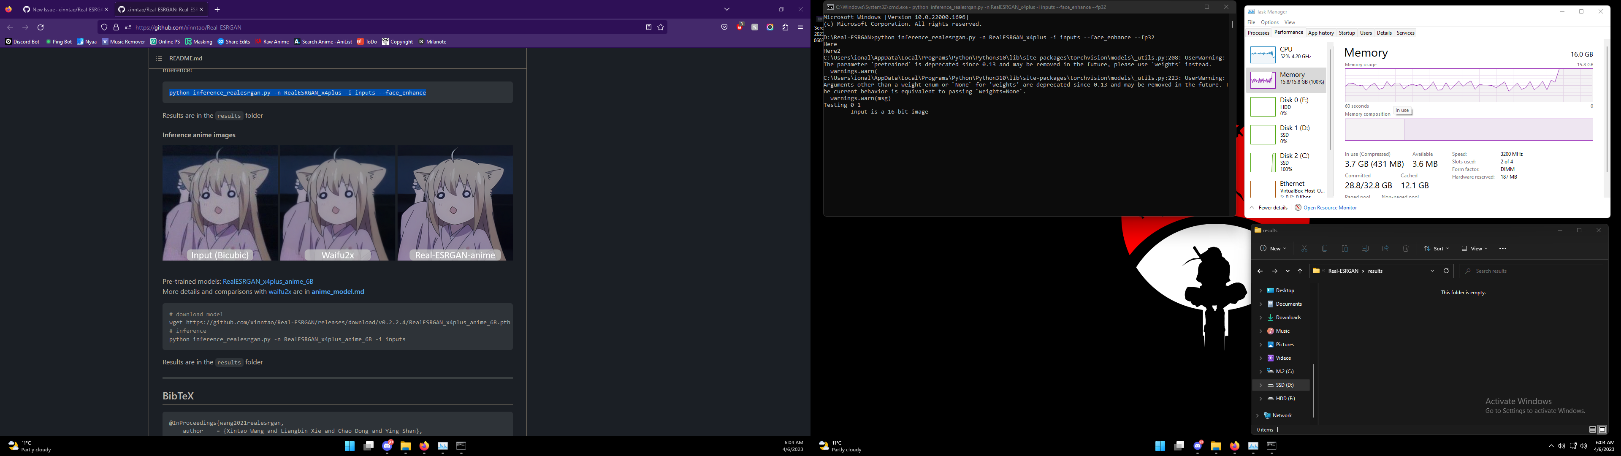The width and height of the screenshot is (1621, 456).
Task: Open the Options menu in Task Manager
Action: (1270, 22)
